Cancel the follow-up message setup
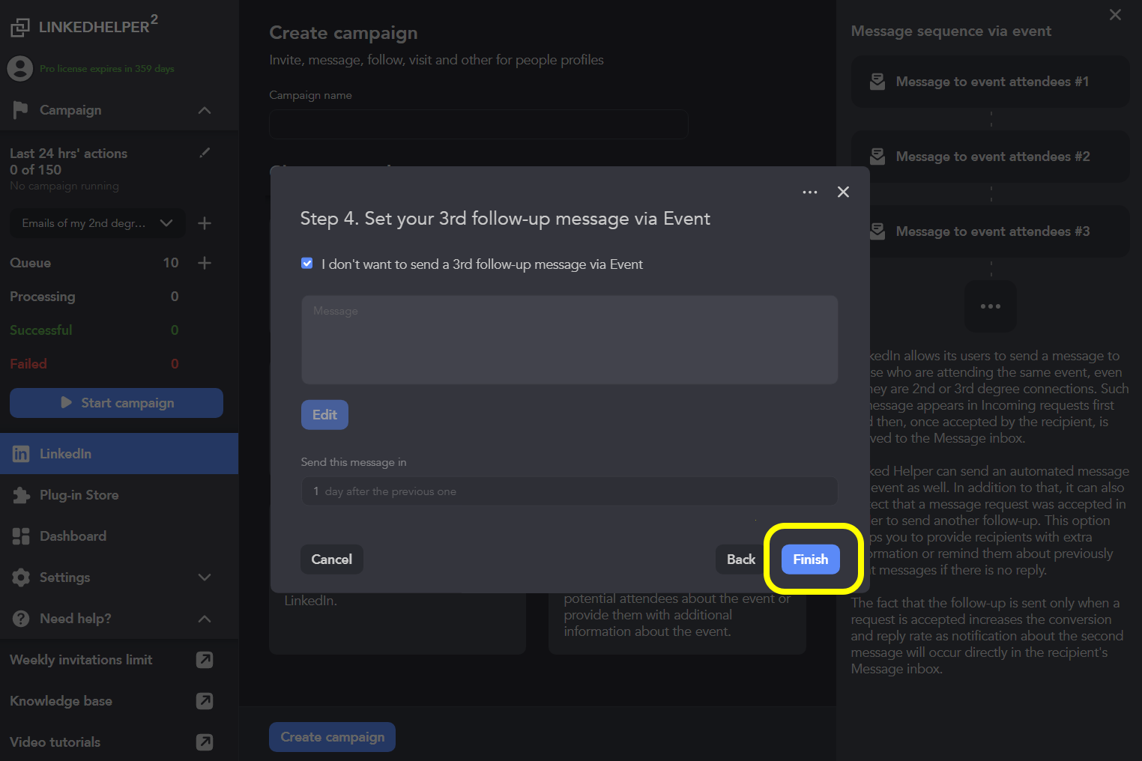Image resolution: width=1142 pixels, height=761 pixels. [331, 560]
